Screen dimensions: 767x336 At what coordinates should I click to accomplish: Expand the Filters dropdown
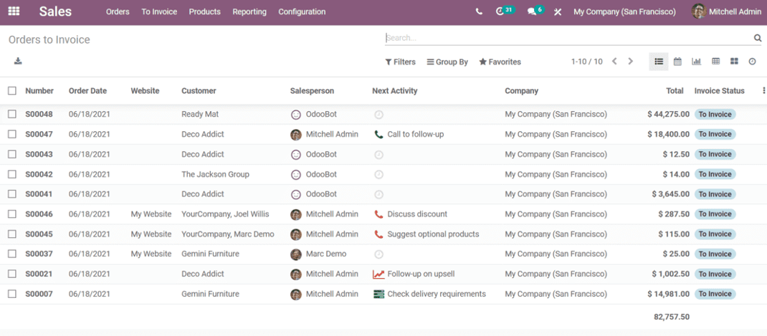coord(401,62)
